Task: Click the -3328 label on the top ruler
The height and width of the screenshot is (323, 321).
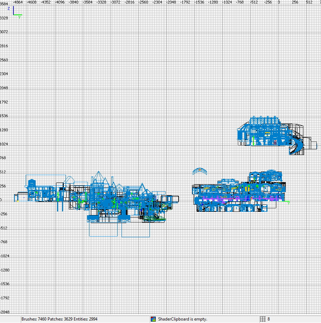Action: click(x=101, y=2)
